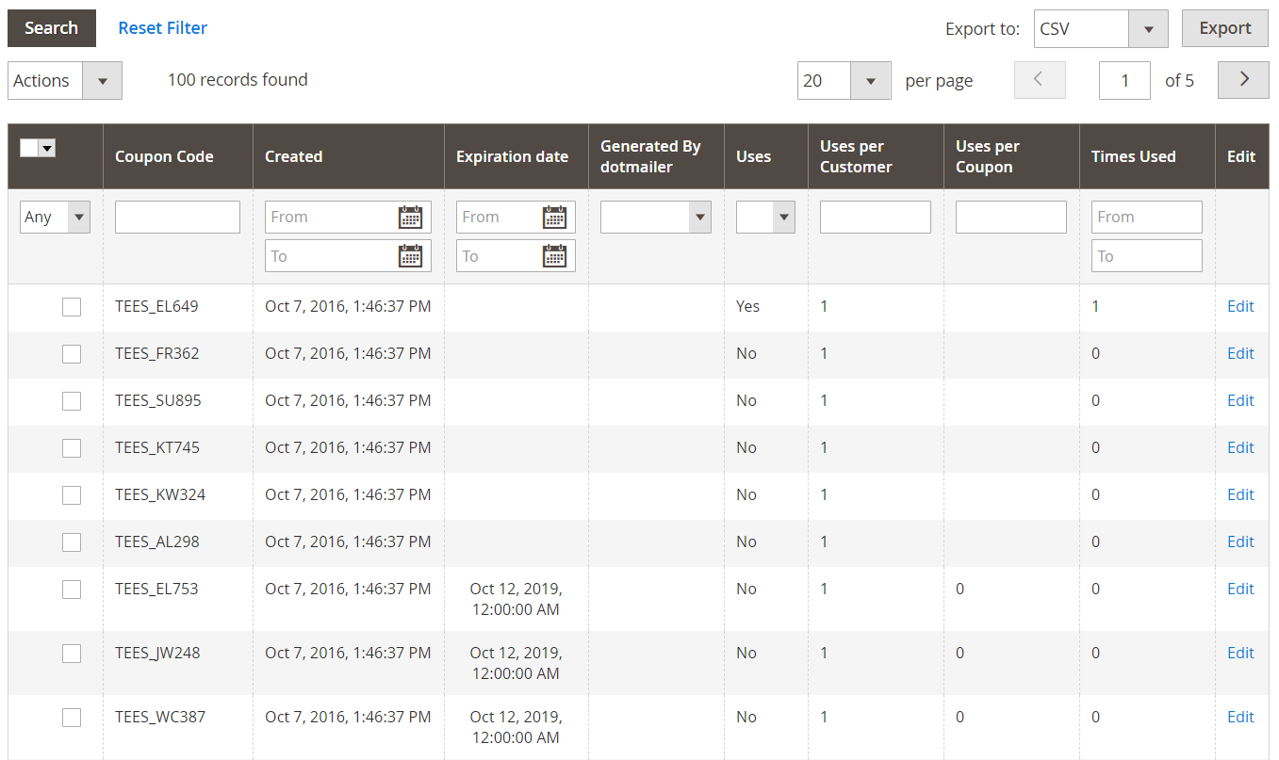Image resolution: width=1279 pixels, height=760 pixels.
Task: Sort by Generated By dotmailer header
Action: pos(650,156)
